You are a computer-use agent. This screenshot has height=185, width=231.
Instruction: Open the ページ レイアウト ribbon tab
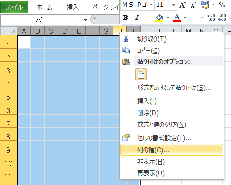(106, 7)
